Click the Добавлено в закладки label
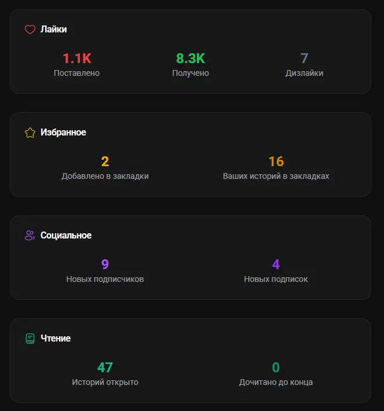This screenshot has height=411, width=384. pyautogui.click(x=105, y=176)
